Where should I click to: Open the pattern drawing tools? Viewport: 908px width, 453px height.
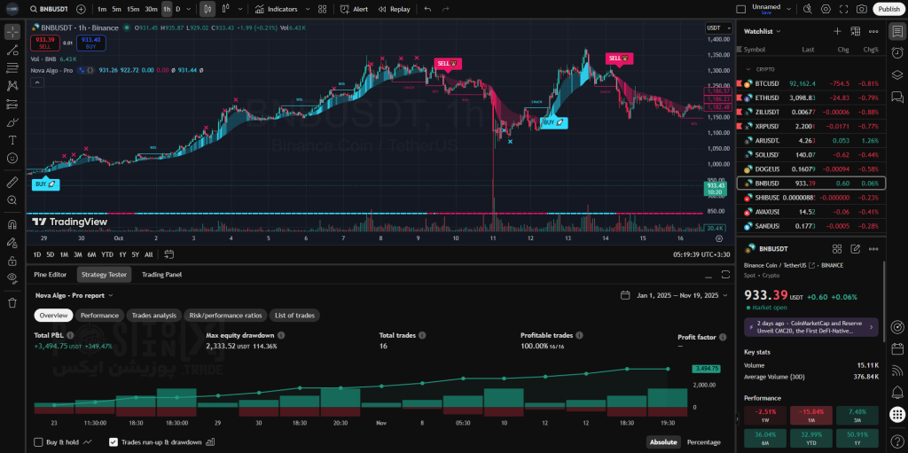pyautogui.click(x=12, y=86)
